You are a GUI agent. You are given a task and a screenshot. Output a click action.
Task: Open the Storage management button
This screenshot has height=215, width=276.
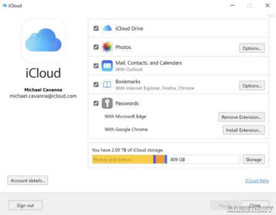point(253,159)
